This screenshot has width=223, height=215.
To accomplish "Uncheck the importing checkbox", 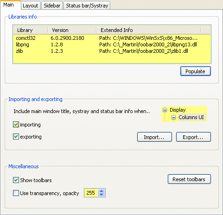I will (16, 125).
